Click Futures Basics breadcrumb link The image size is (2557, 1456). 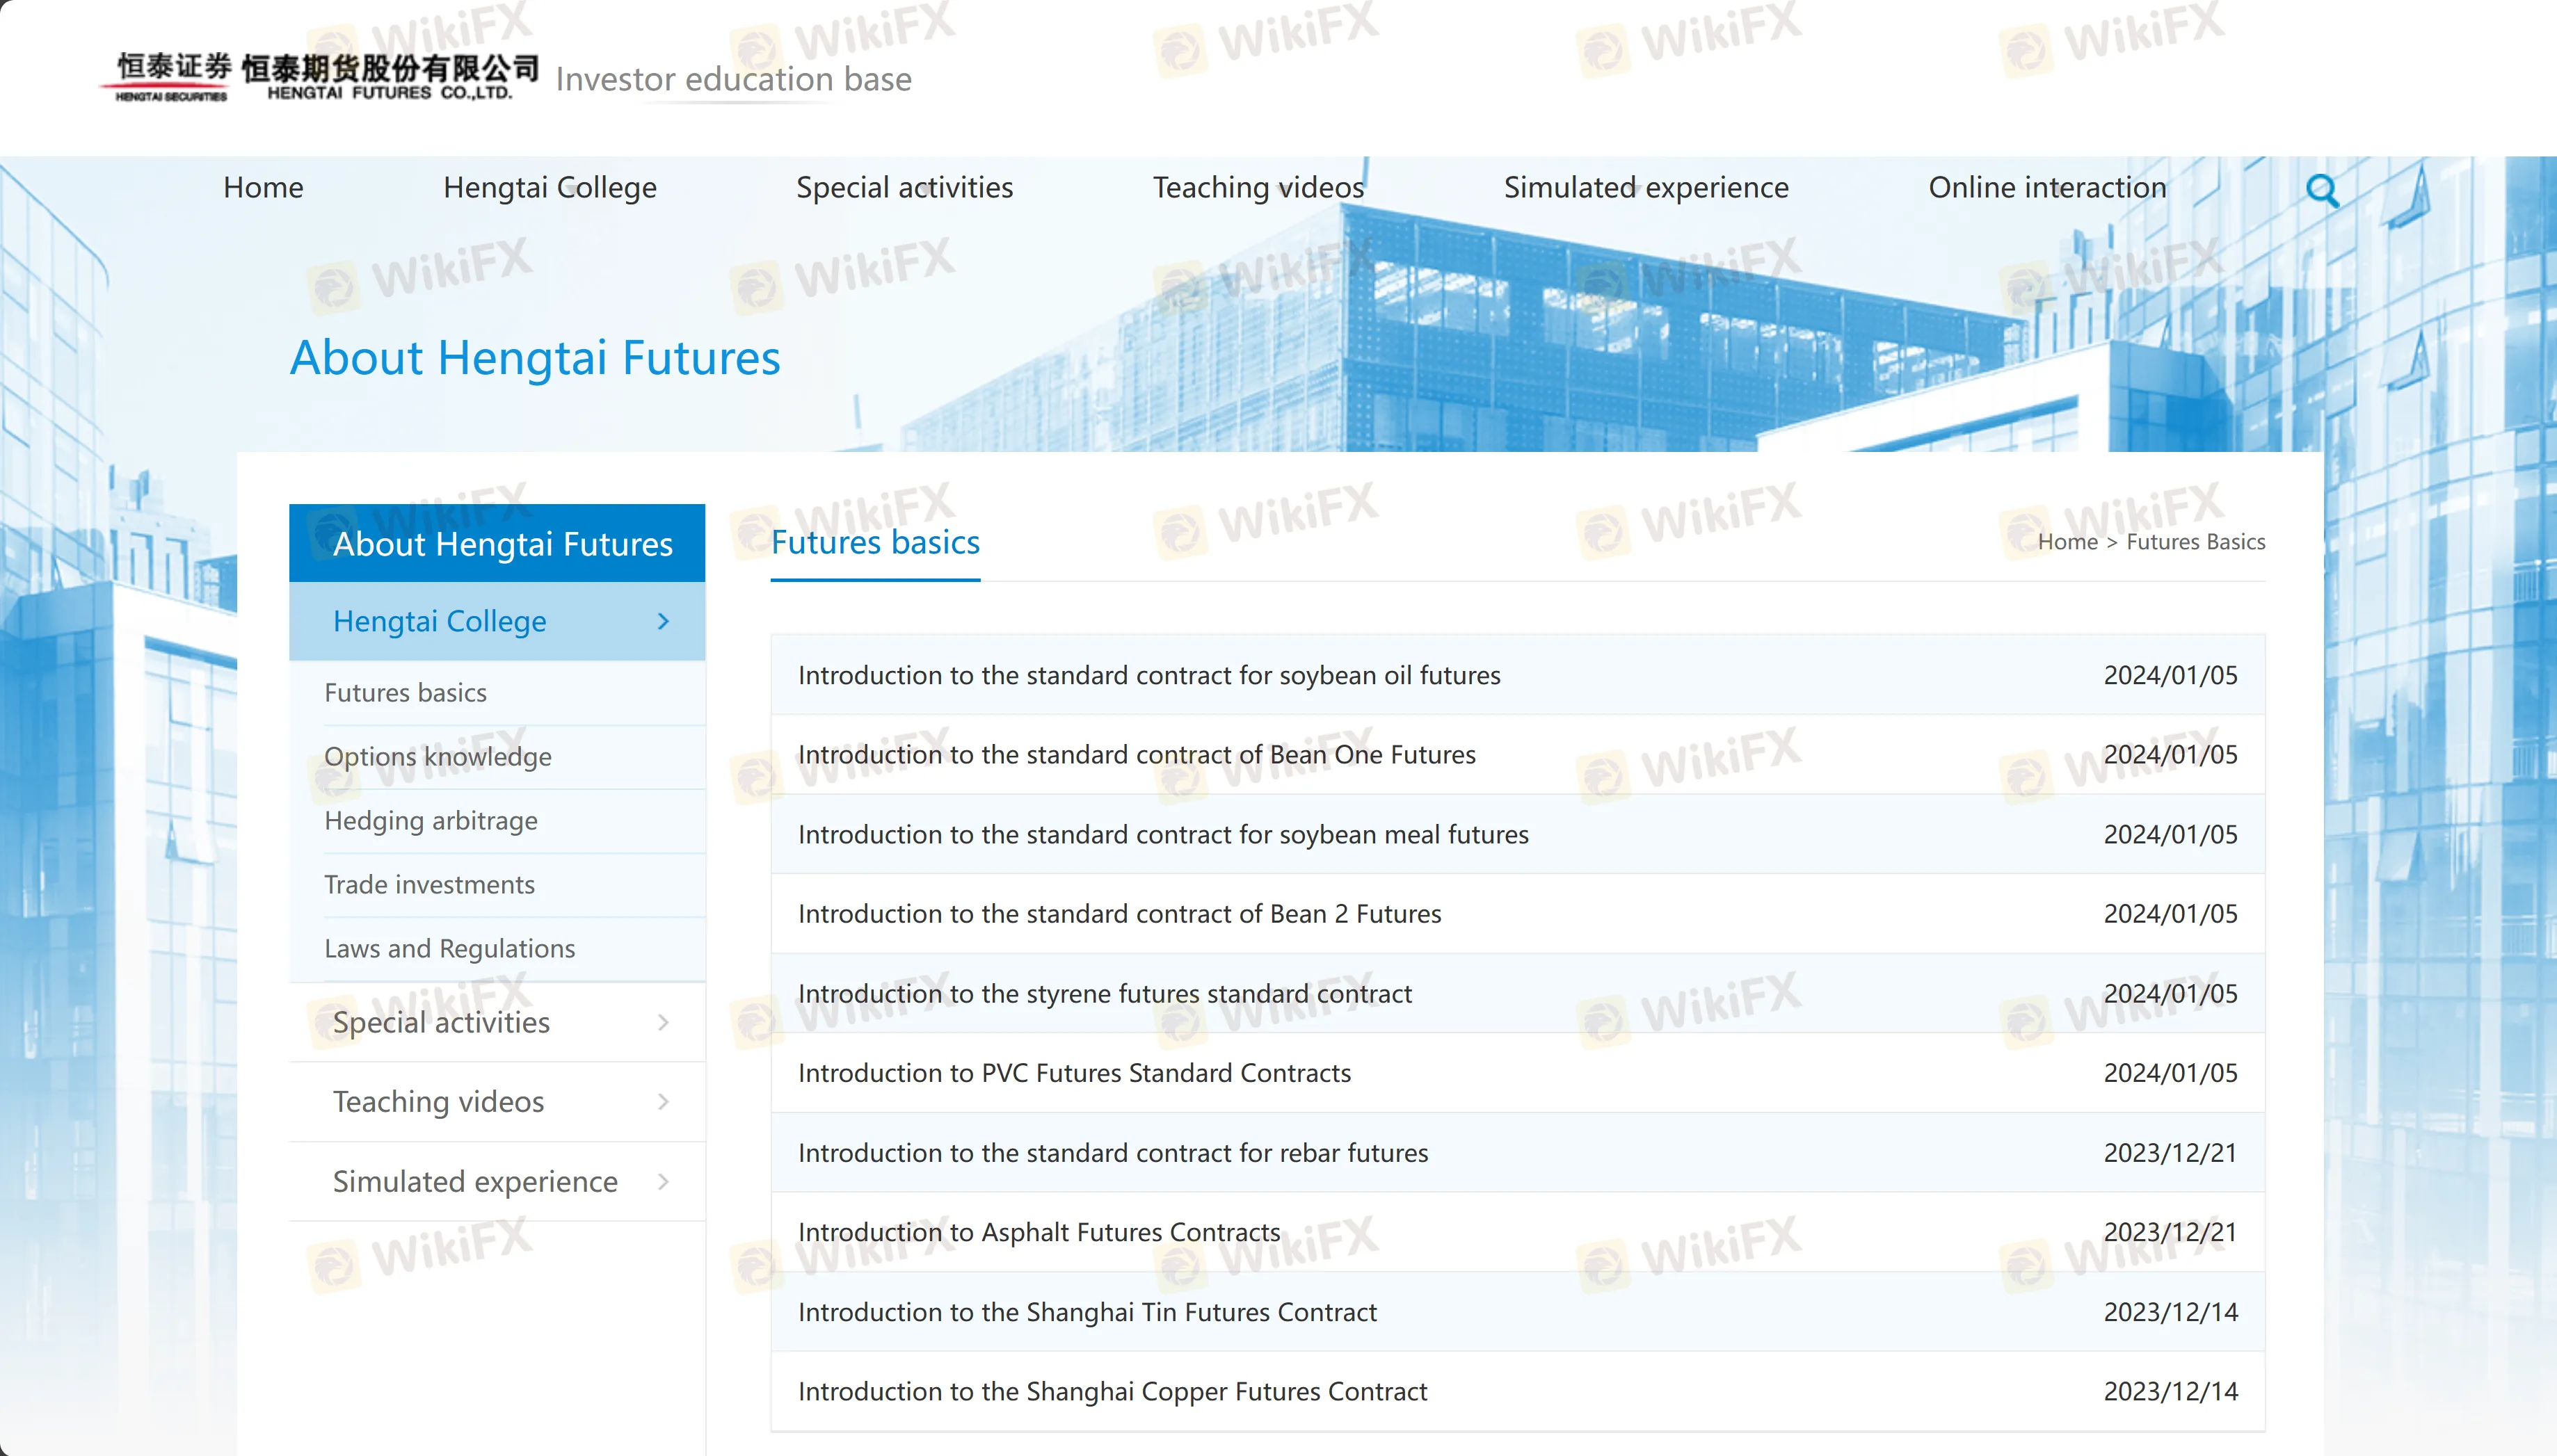(x=2195, y=542)
